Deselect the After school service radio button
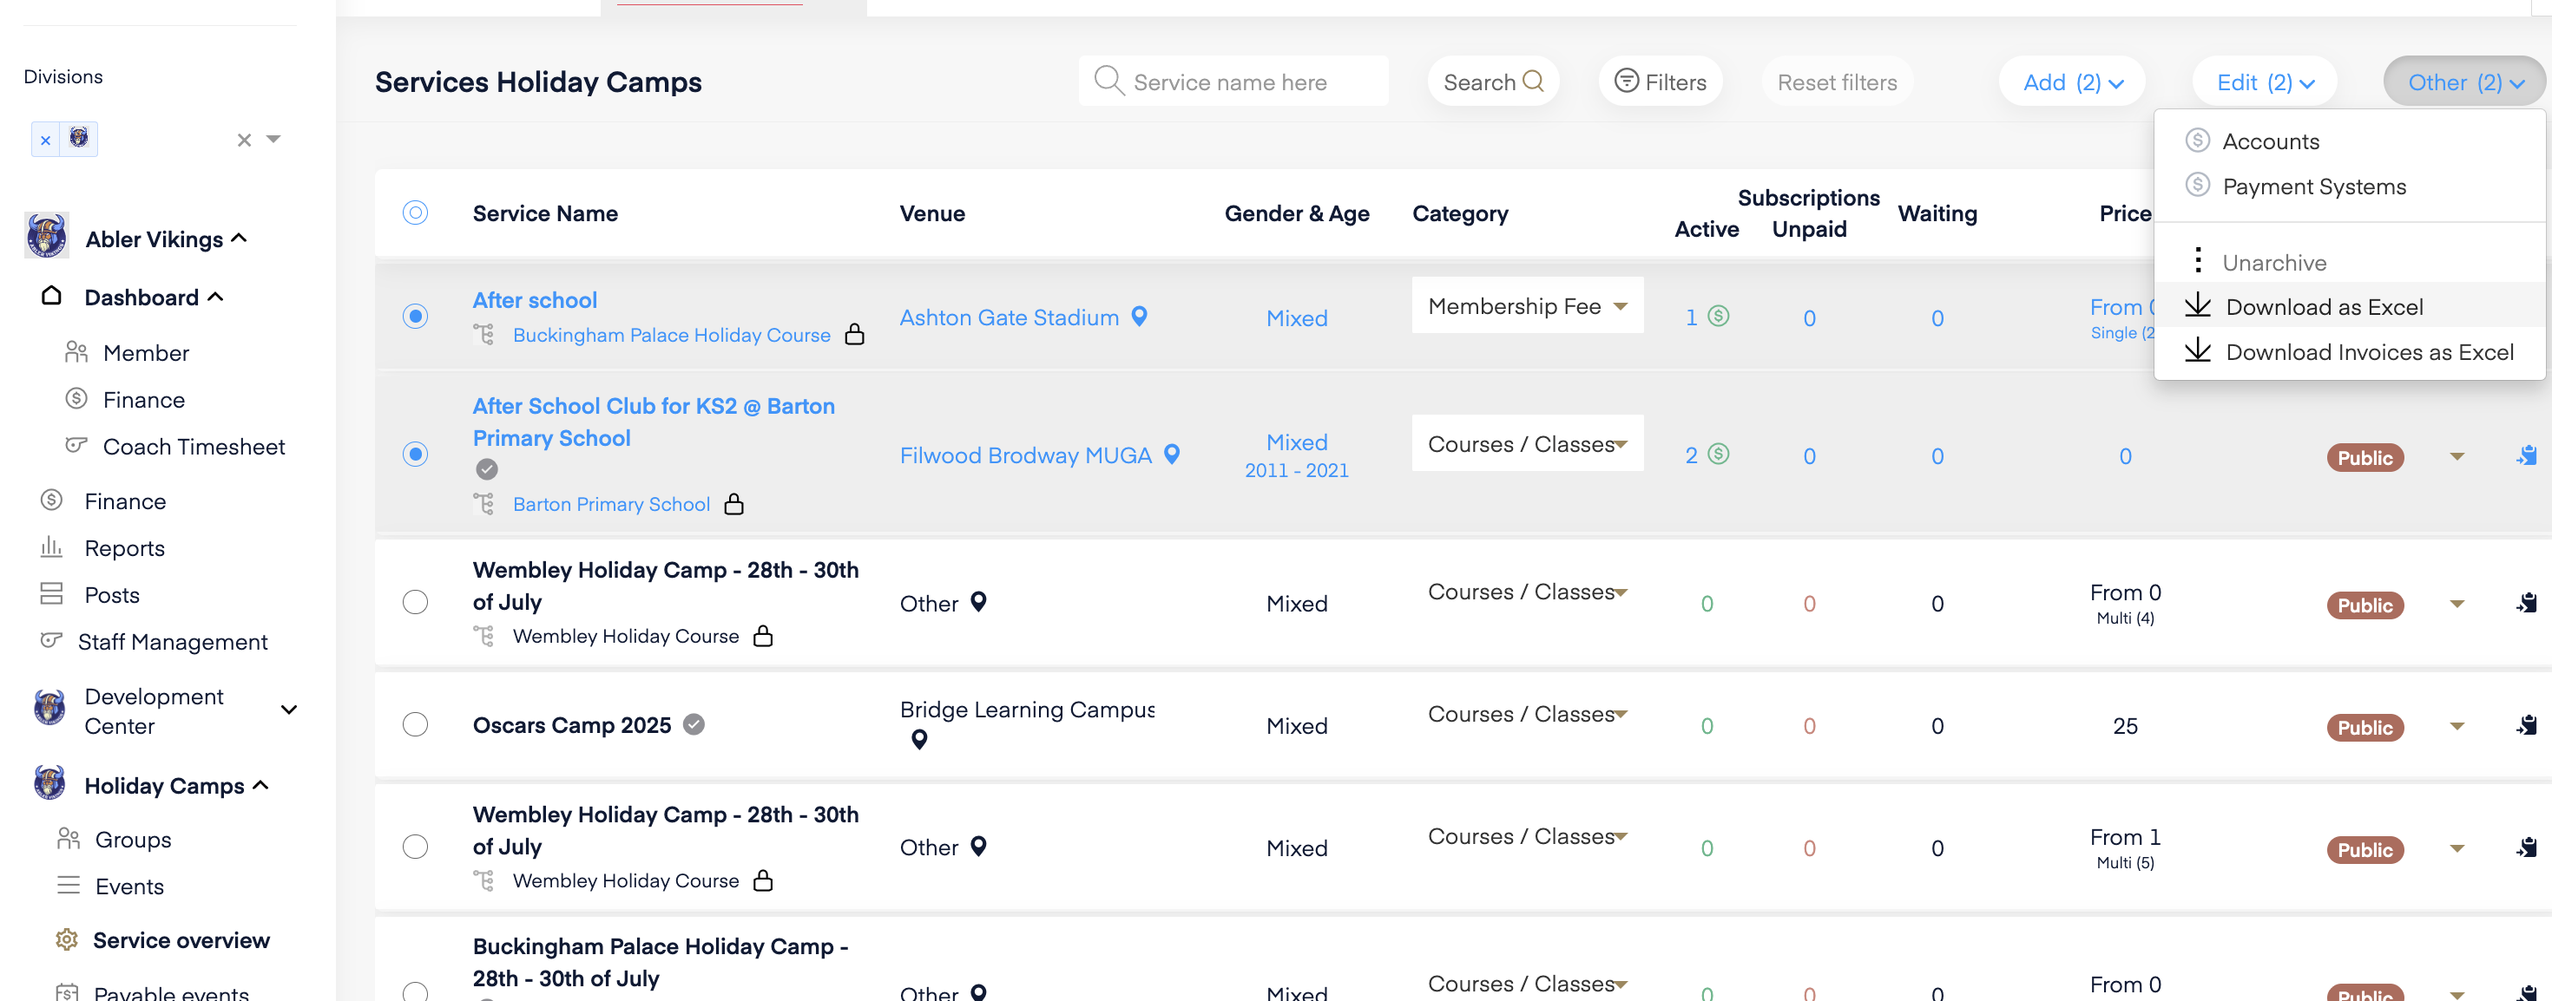The width and height of the screenshot is (2552, 1001). (x=415, y=317)
